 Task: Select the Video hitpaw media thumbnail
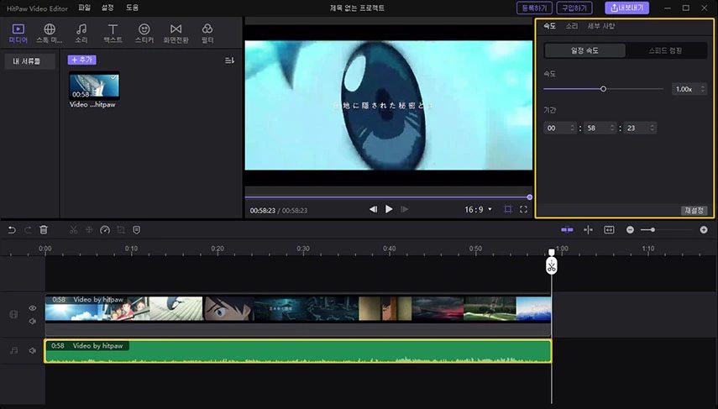point(94,86)
